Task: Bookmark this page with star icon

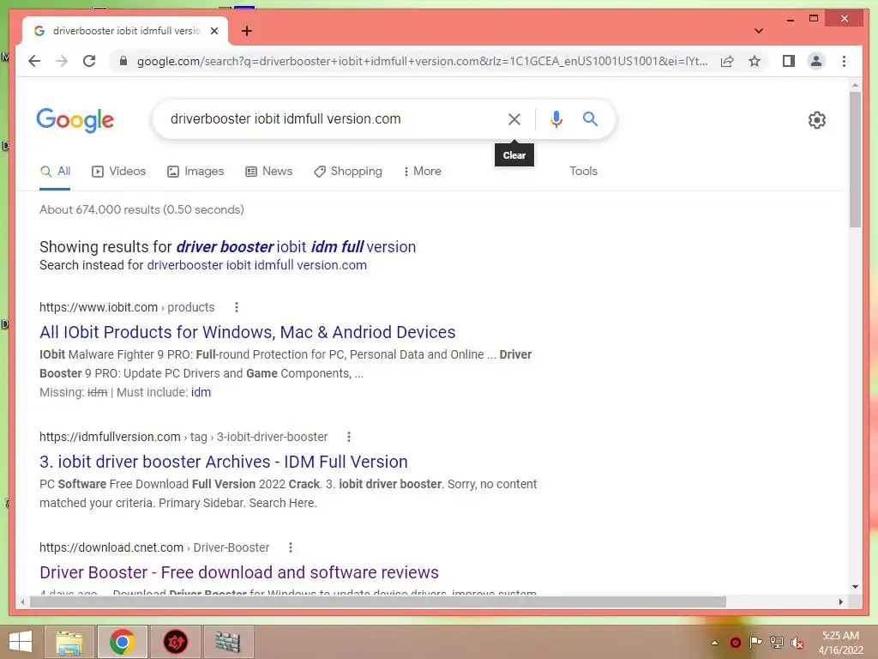Action: click(x=755, y=61)
